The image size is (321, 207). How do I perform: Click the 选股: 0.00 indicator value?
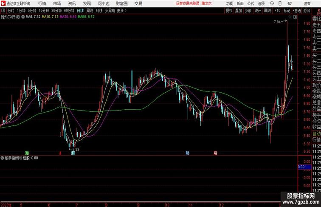(30, 158)
